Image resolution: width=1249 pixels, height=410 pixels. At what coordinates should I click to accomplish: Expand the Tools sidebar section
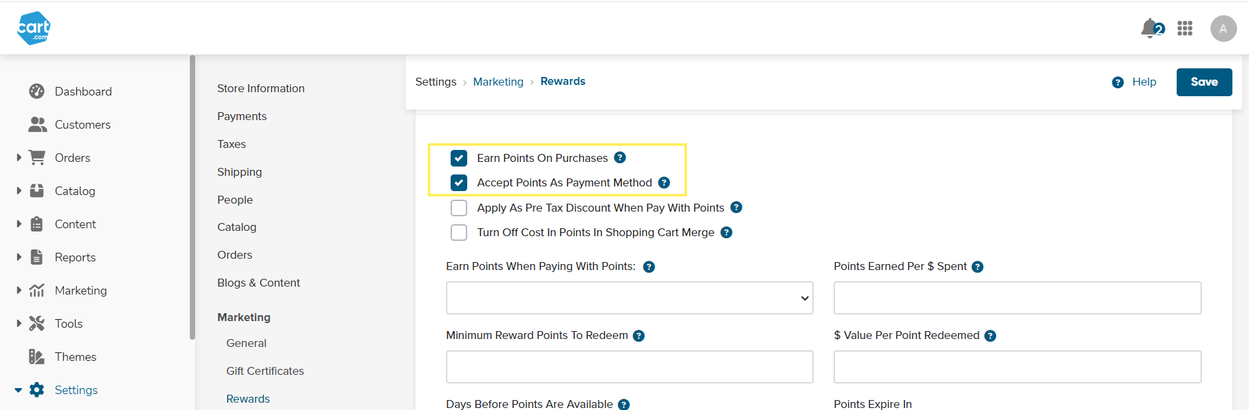coord(19,323)
